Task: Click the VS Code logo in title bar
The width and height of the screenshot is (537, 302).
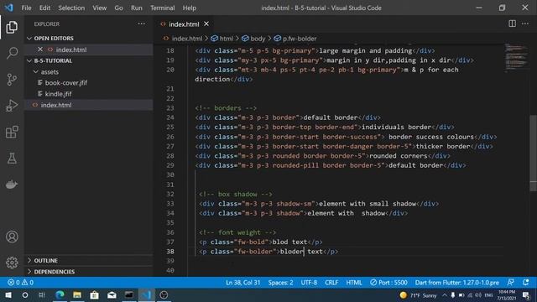Action: point(9,8)
